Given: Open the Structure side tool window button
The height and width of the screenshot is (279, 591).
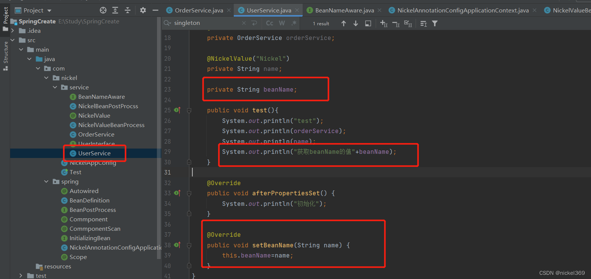Looking at the screenshot, I should click(5, 56).
